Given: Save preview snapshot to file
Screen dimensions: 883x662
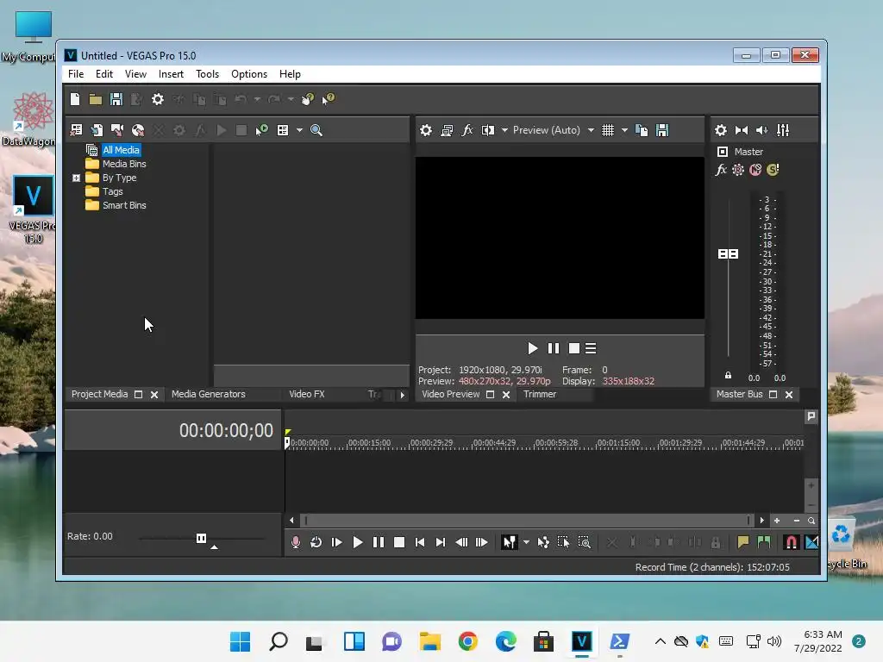Looking at the screenshot, I should pos(662,131).
